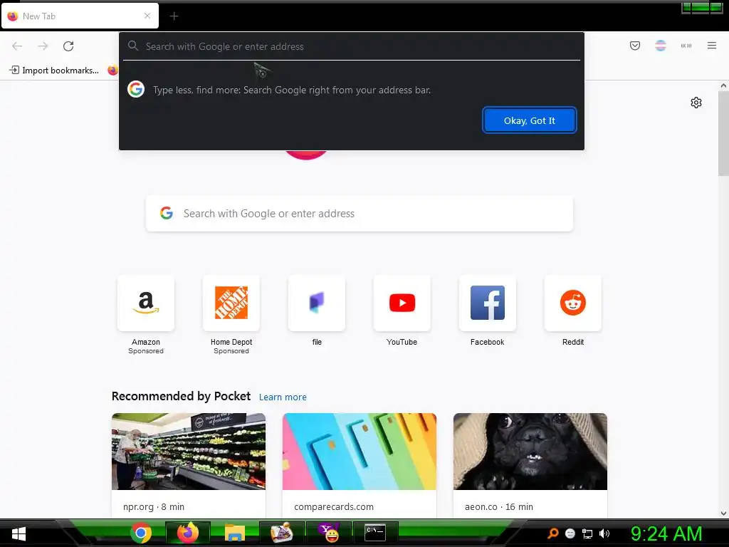729x547 pixels.
Task: Open the Firefox bookmark beside Import bookmarks
Action: [112, 71]
